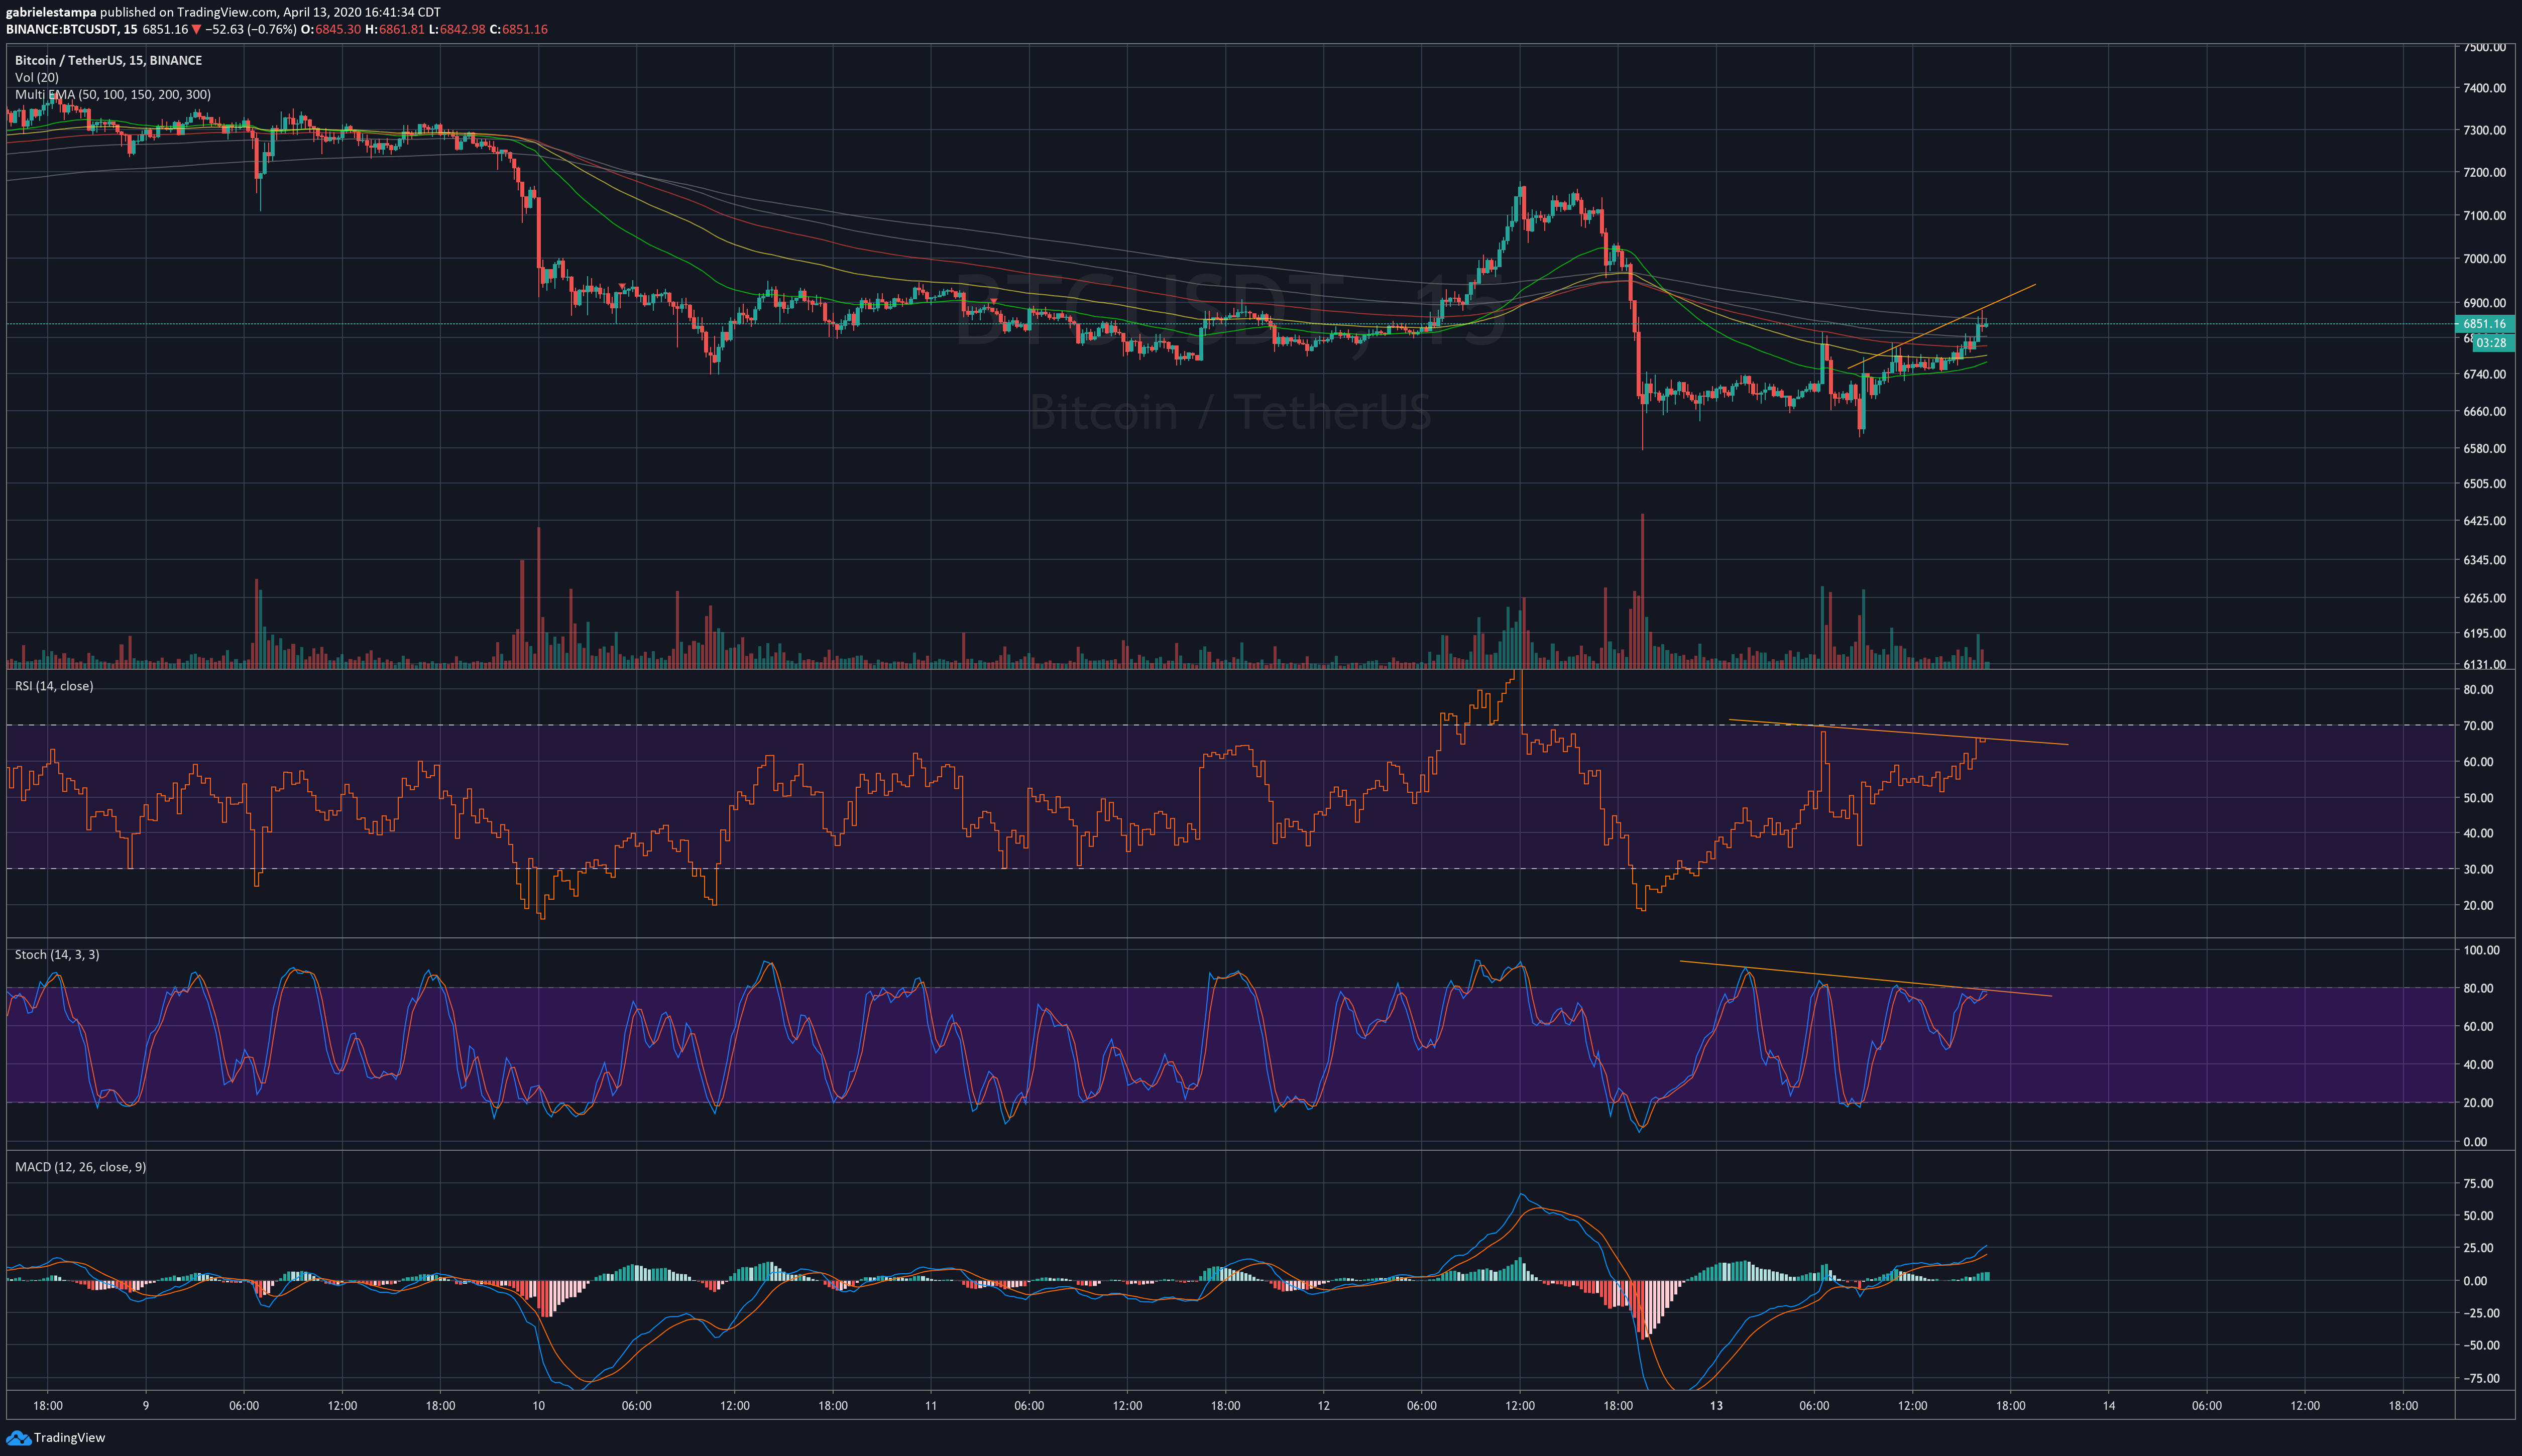Click '6131.00' on the price axis
2522x1456 pixels.
2484,664
